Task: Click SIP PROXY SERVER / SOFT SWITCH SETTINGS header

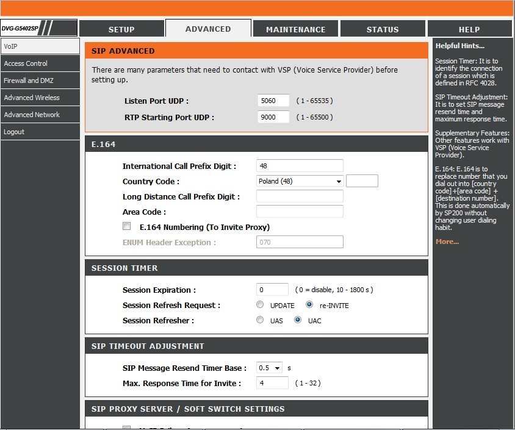Action: coord(256,409)
